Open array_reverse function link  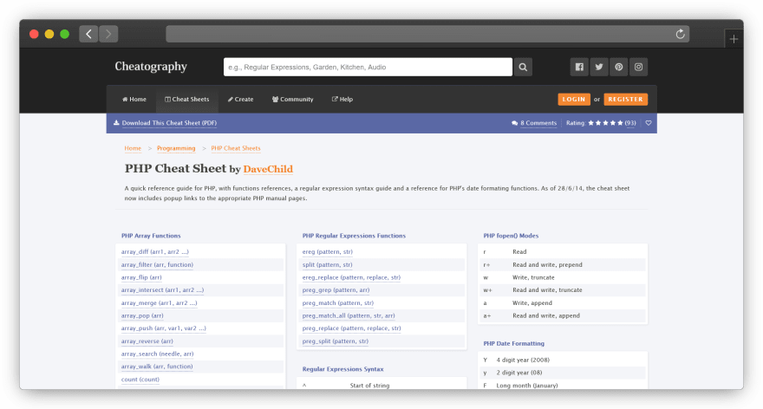point(147,341)
